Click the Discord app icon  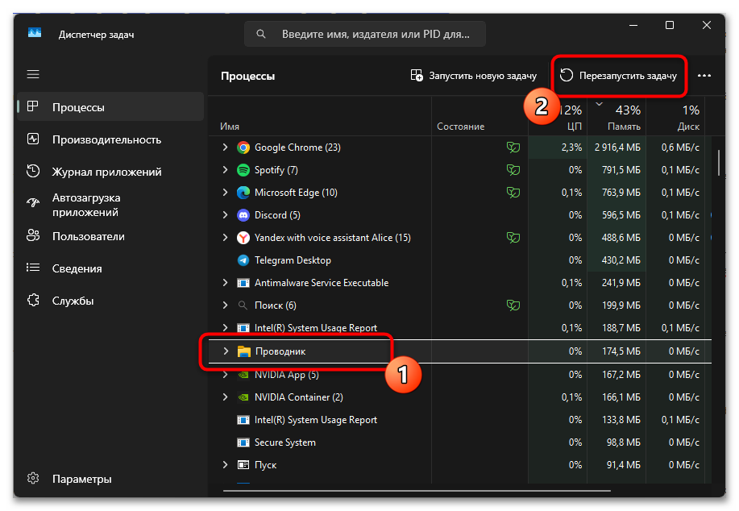[243, 215]
